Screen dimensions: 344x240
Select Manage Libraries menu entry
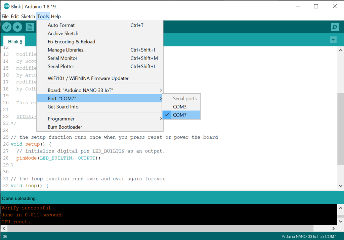point(67,50)
